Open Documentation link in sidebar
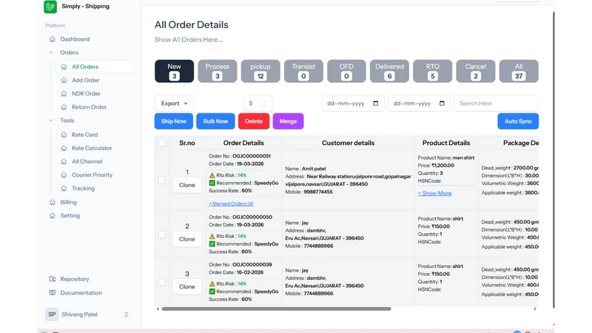The height and width of the screenshot is (333, 592). 81,292
